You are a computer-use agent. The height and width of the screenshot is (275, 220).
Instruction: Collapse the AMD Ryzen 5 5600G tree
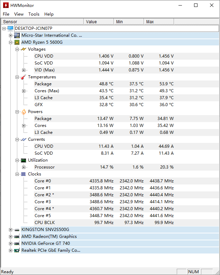click(11, 42)
